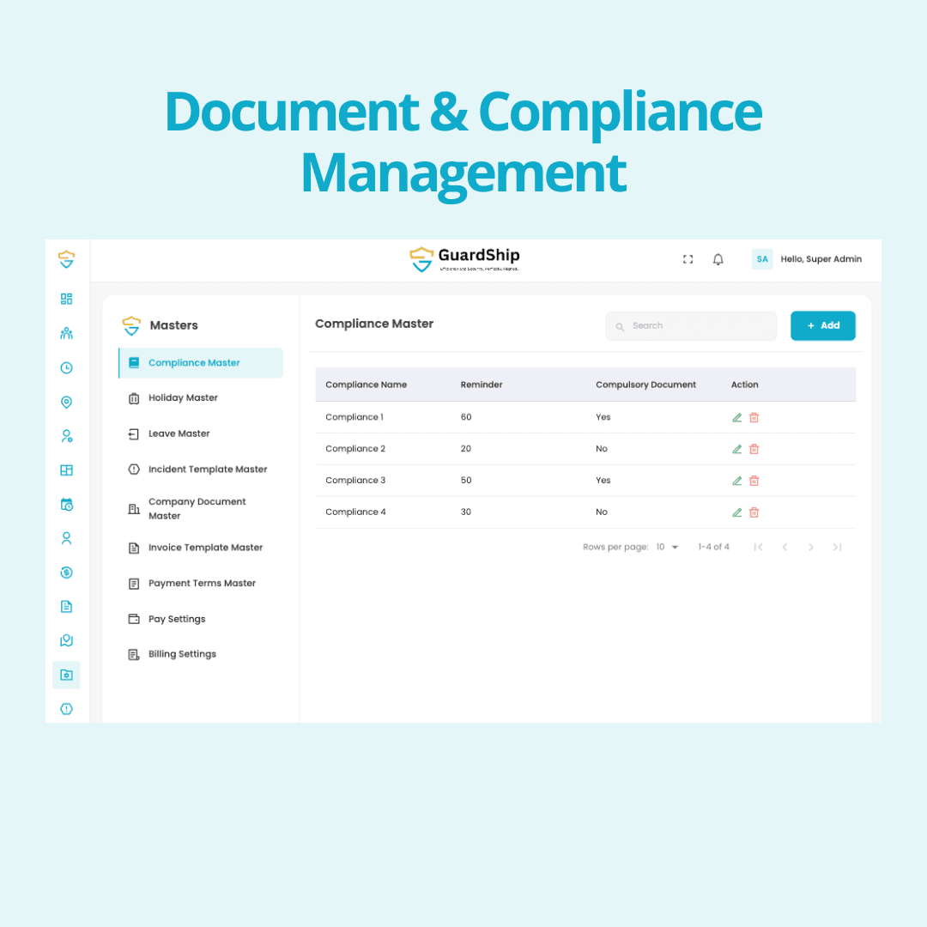Open the location pin icon in the sidebar
Image resolution: width=927 pixels, height=927 pixels.
click(66, 402)
